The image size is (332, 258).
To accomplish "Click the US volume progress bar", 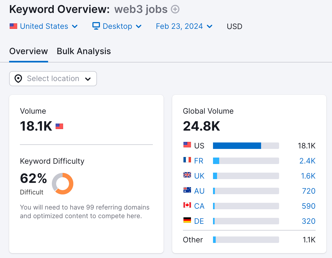I will click(246, 146).
